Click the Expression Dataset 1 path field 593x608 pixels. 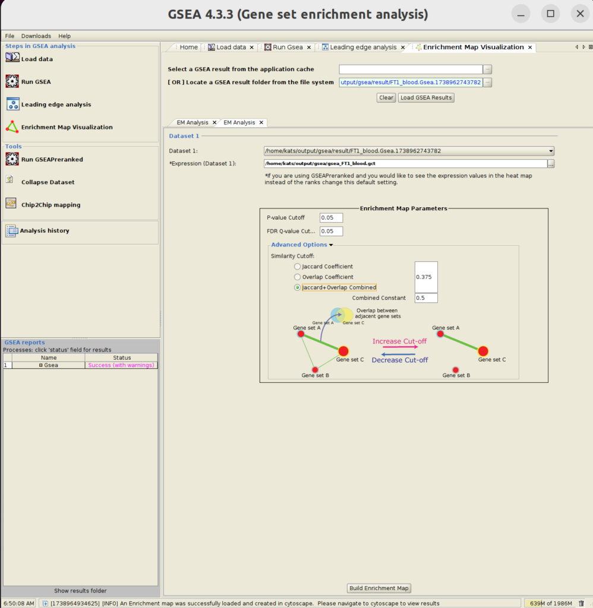click(x=405, y=164)
